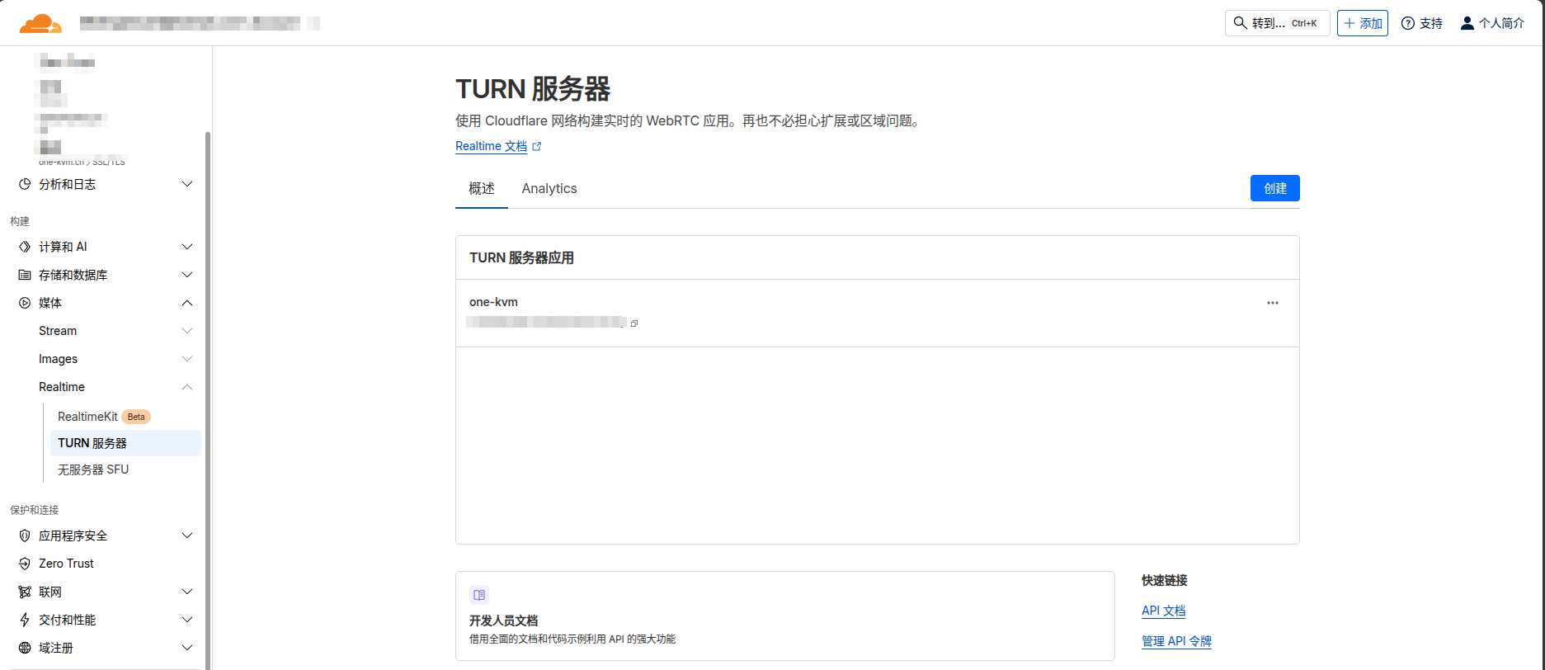
Task: Expand the 分析和日志 section
Action: (187, 184)
